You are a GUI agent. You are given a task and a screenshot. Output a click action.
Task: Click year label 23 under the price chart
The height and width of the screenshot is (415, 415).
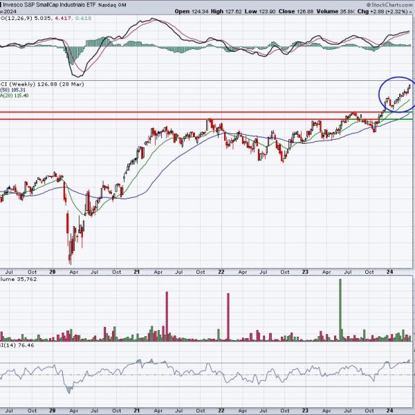[x=305, y=272]
